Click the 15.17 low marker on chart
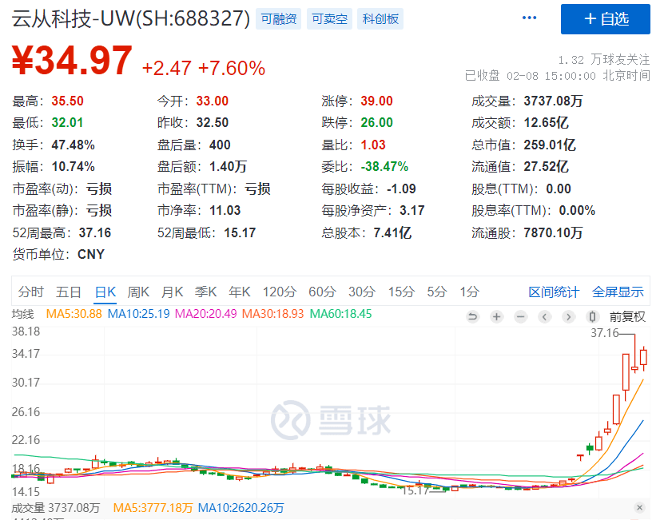This screenshot has width=668, height=520. [416, 490]
